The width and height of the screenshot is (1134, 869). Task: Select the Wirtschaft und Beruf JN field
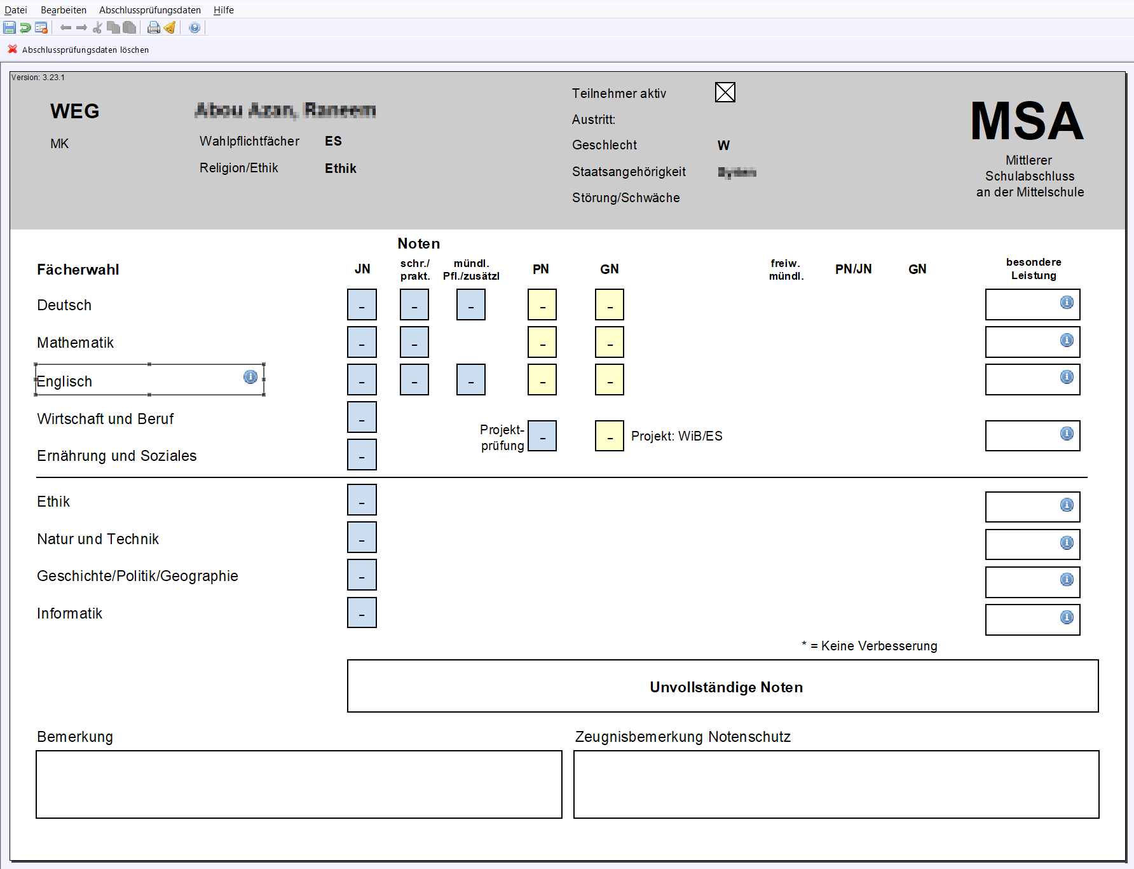click(362, 417)
